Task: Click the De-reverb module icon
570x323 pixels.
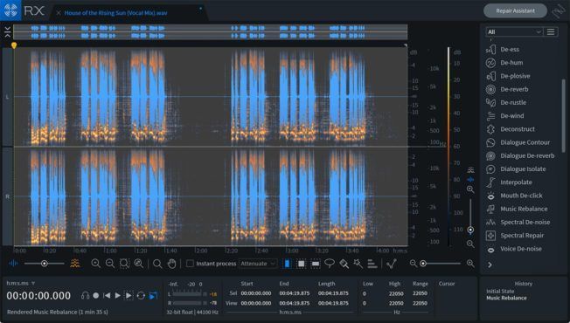Action: pyautogui.click(x=490, y=89)
